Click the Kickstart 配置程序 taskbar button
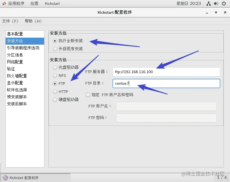Viewport: 230px width, 182px height. (x=36, y=178)
